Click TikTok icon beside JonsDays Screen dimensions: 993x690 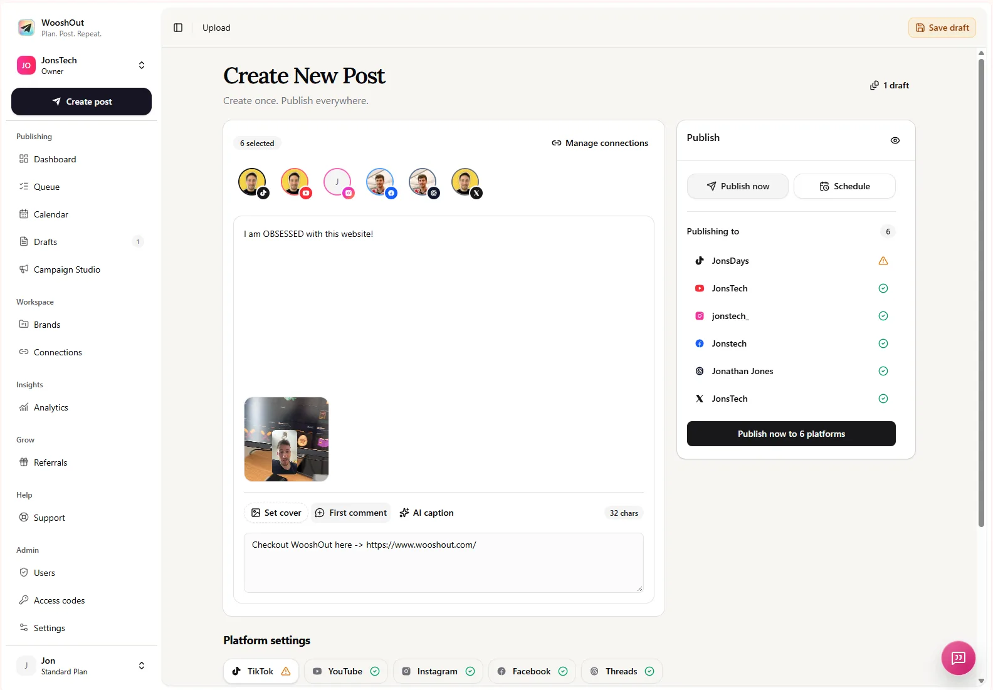[700, 261]
